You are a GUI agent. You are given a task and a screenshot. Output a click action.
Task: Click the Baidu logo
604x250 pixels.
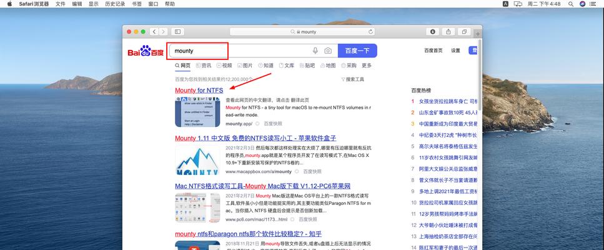(x=146, y=51)
